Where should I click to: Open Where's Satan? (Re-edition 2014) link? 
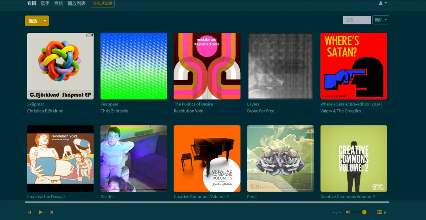pos(351,104)
